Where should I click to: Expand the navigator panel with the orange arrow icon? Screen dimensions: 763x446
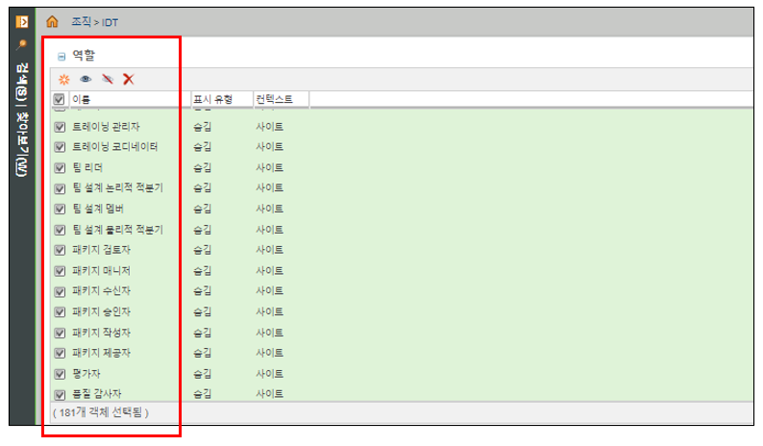22,22
